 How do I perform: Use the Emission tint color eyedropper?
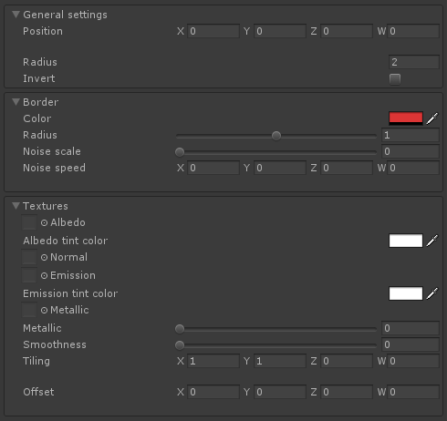tap(432, 293)
